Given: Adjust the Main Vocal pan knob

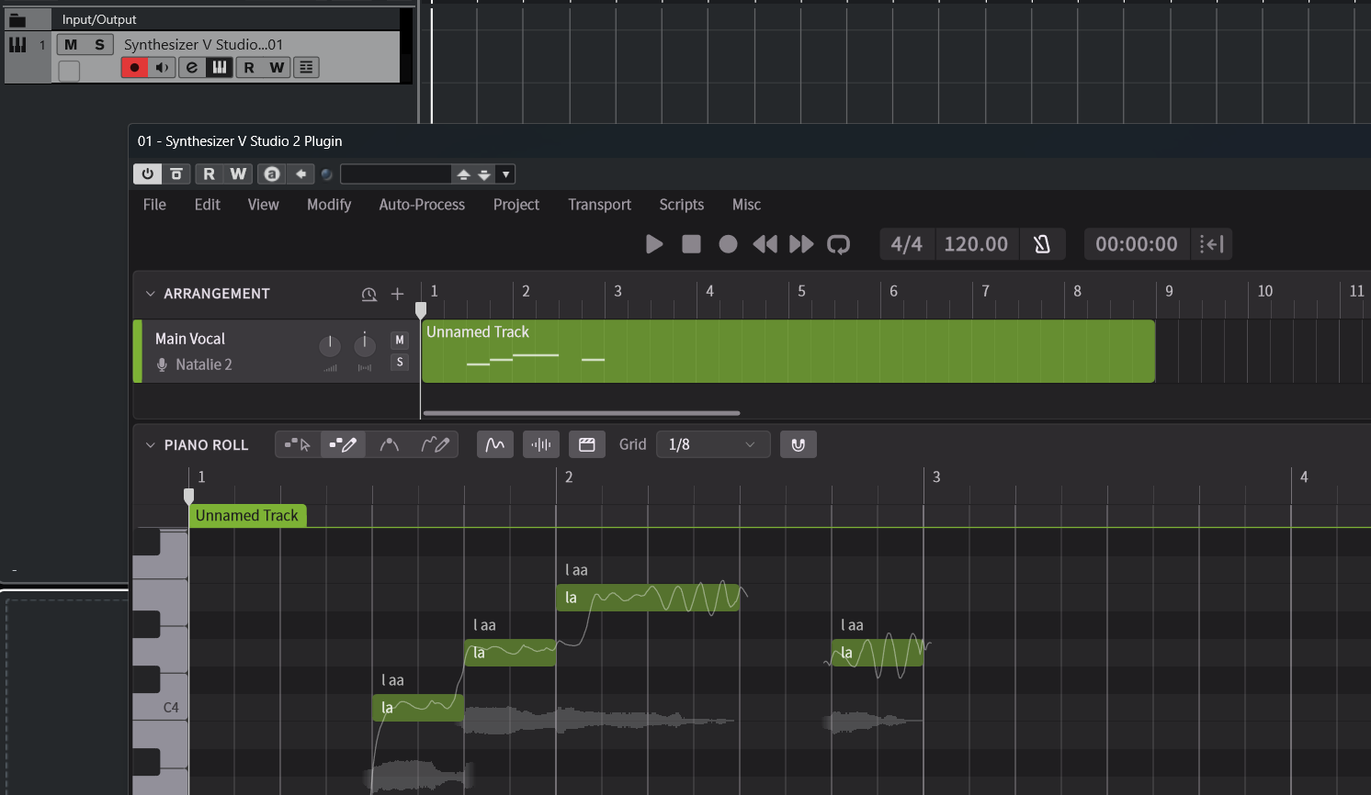Looking at the screenshot, I should 365,344.
